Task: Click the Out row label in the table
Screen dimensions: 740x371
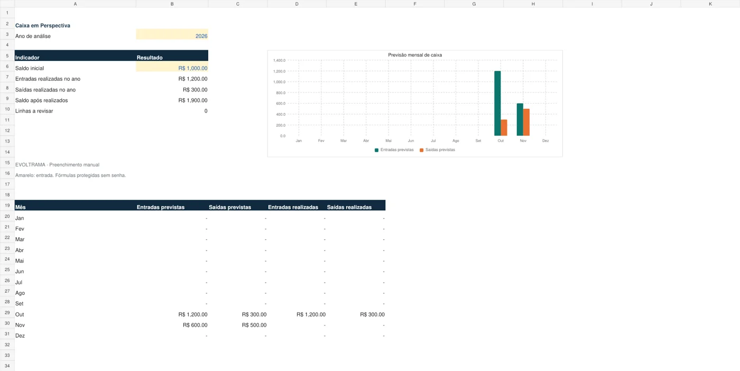Action: (x=20, y=314)
